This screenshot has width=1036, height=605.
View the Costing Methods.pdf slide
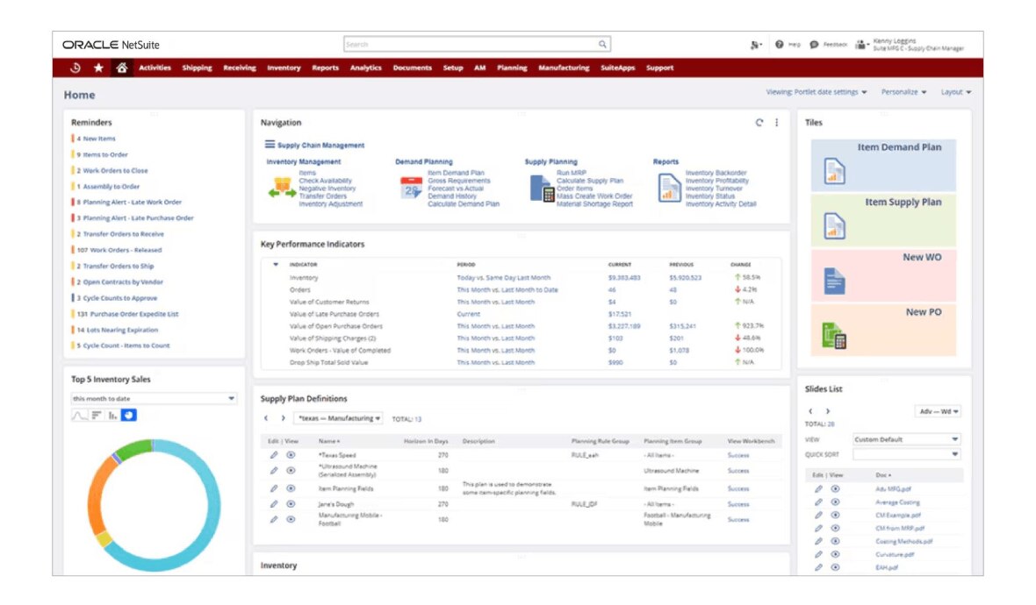point(835,541)
